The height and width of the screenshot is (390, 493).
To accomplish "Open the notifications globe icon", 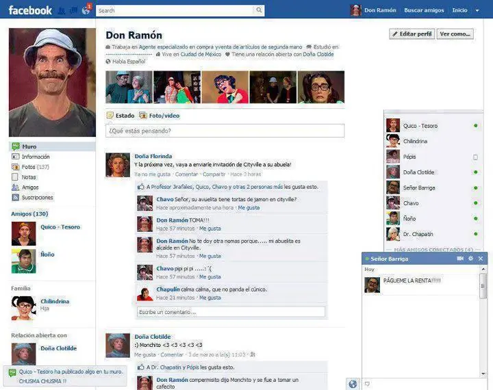I will pyautogui.click(x=86, y=11).
